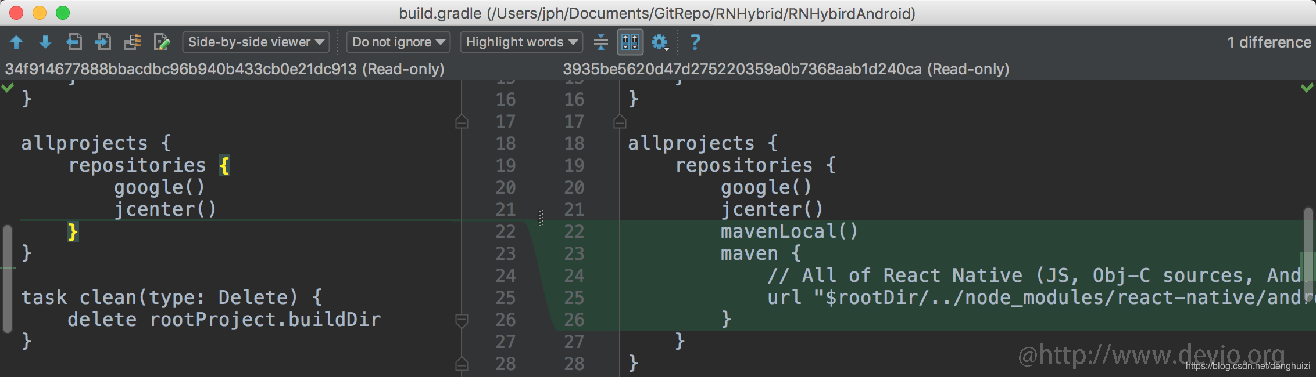This screenshot has width=1316, height=377.
Task: Click jcenter() in right pane
Action: [x=772, y=209]
